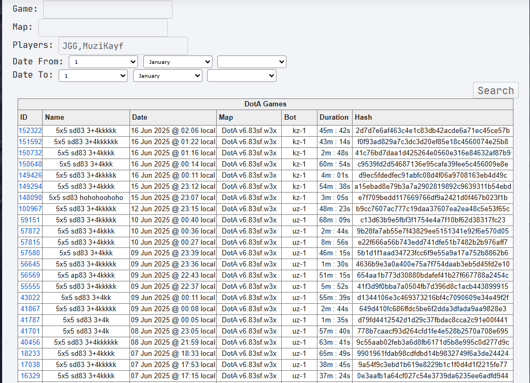Open the Date From day dropdown
Screen dimensions: 530x383
[103, 62]
